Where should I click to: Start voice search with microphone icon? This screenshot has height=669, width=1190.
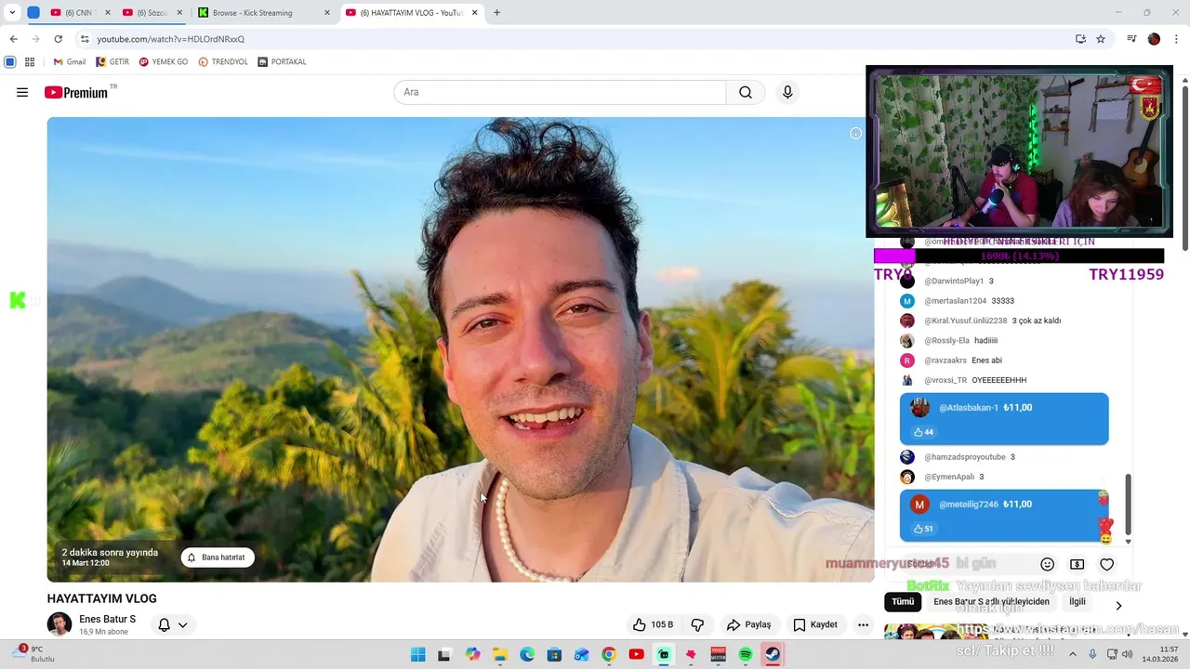787,92
